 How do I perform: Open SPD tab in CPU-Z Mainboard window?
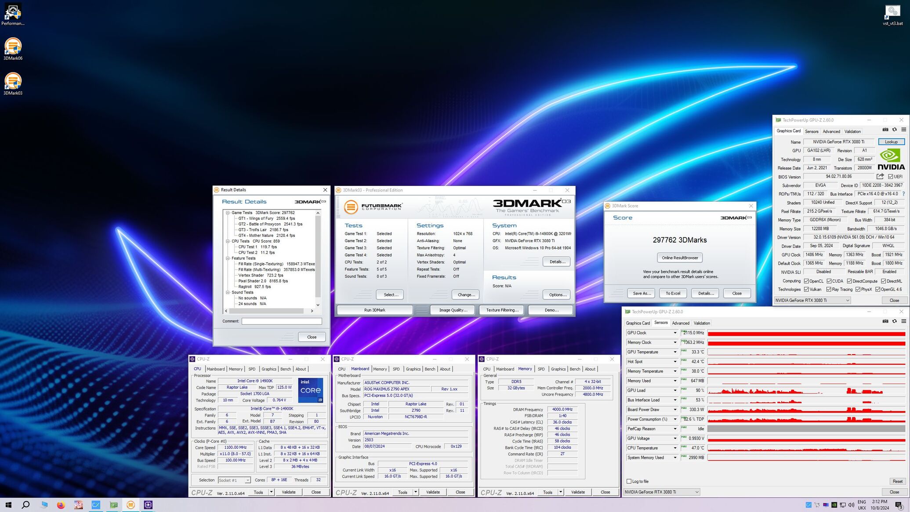(396, 369)
